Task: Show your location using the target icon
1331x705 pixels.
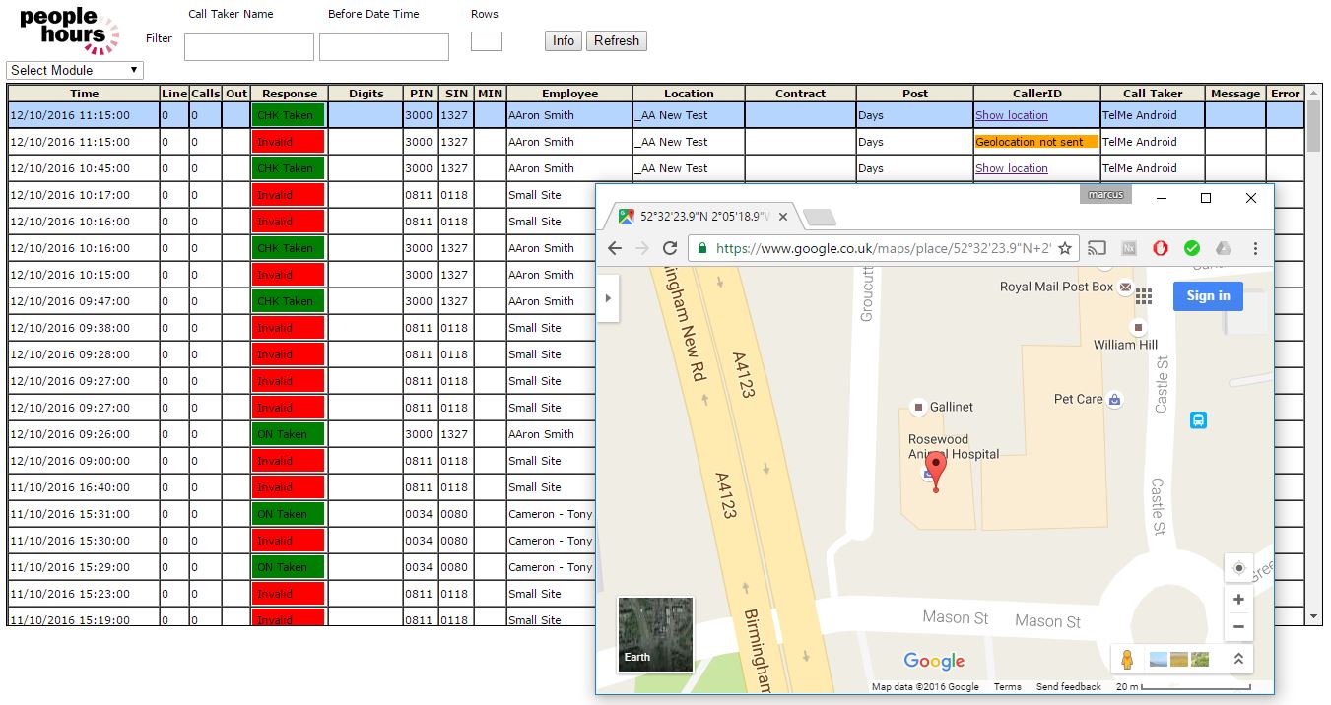Action: 1238,568
